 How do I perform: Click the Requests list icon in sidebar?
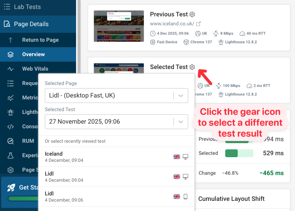coord(11,83)
